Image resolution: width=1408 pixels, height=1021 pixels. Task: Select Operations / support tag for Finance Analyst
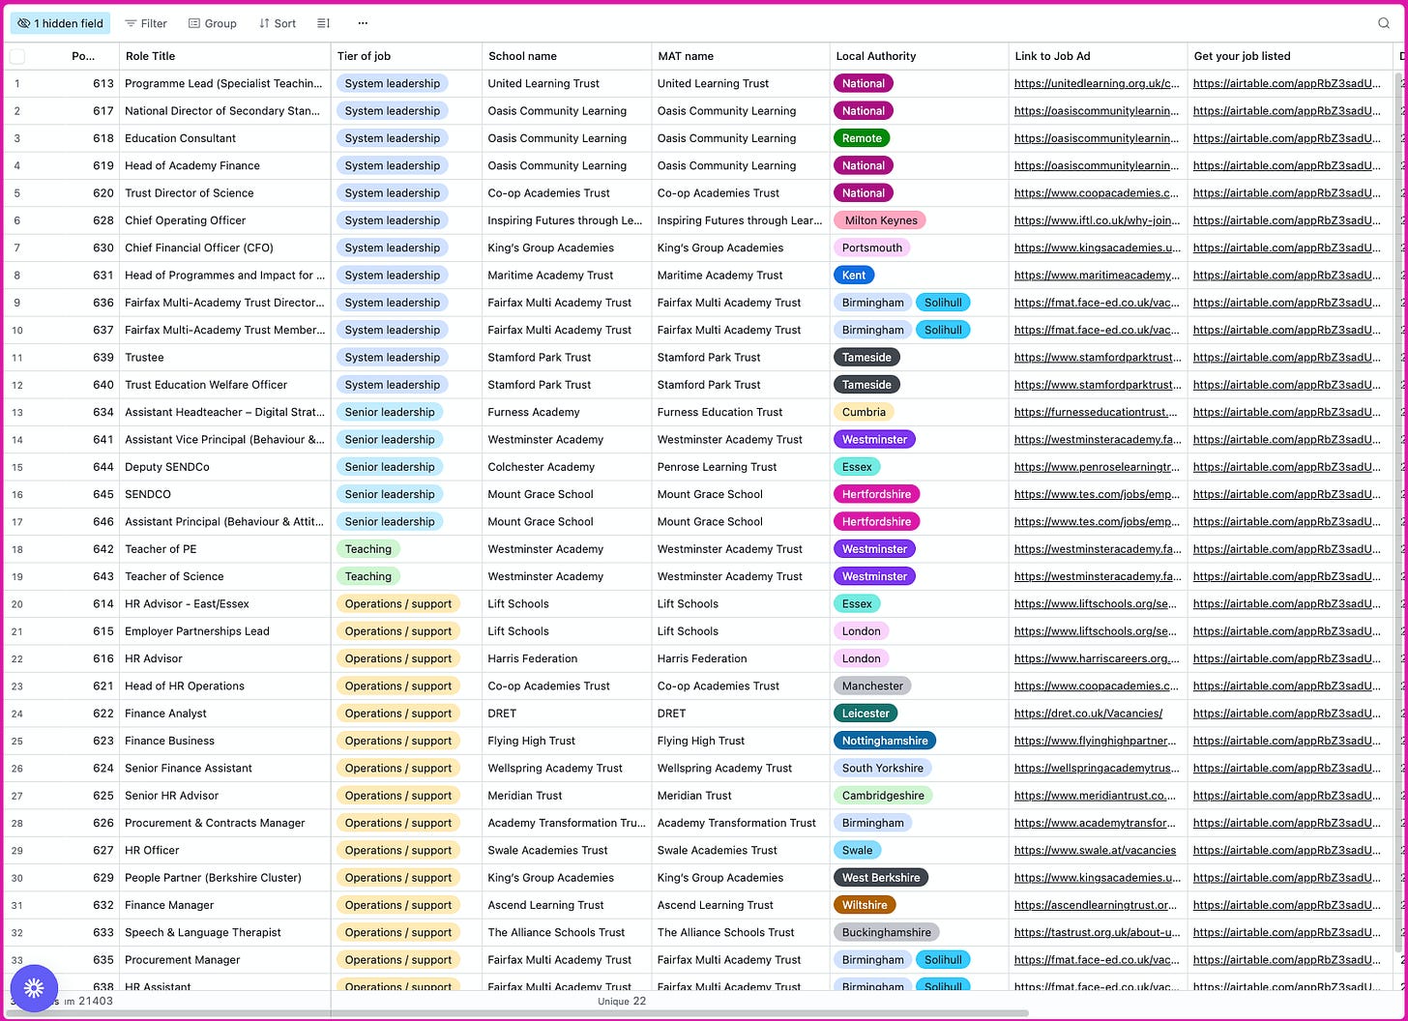[398, 714]
